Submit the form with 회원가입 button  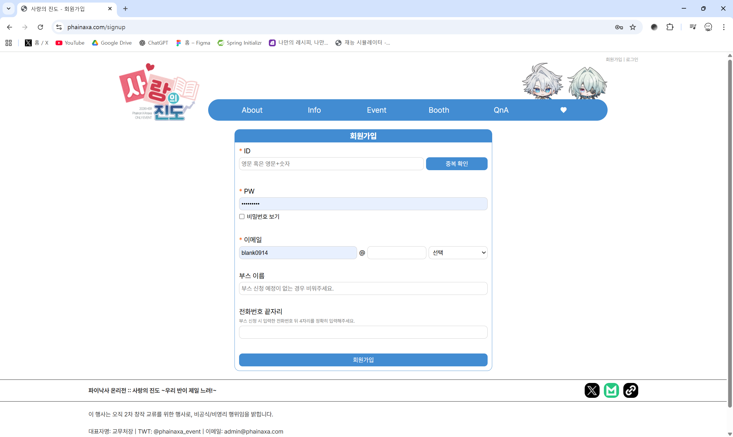point(363,359)
